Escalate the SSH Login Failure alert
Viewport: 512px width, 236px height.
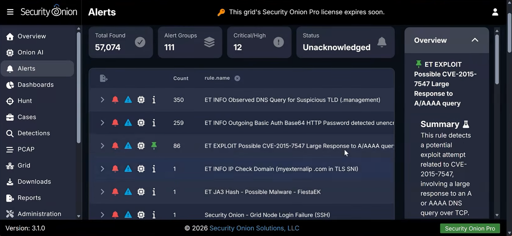point(128,214)
